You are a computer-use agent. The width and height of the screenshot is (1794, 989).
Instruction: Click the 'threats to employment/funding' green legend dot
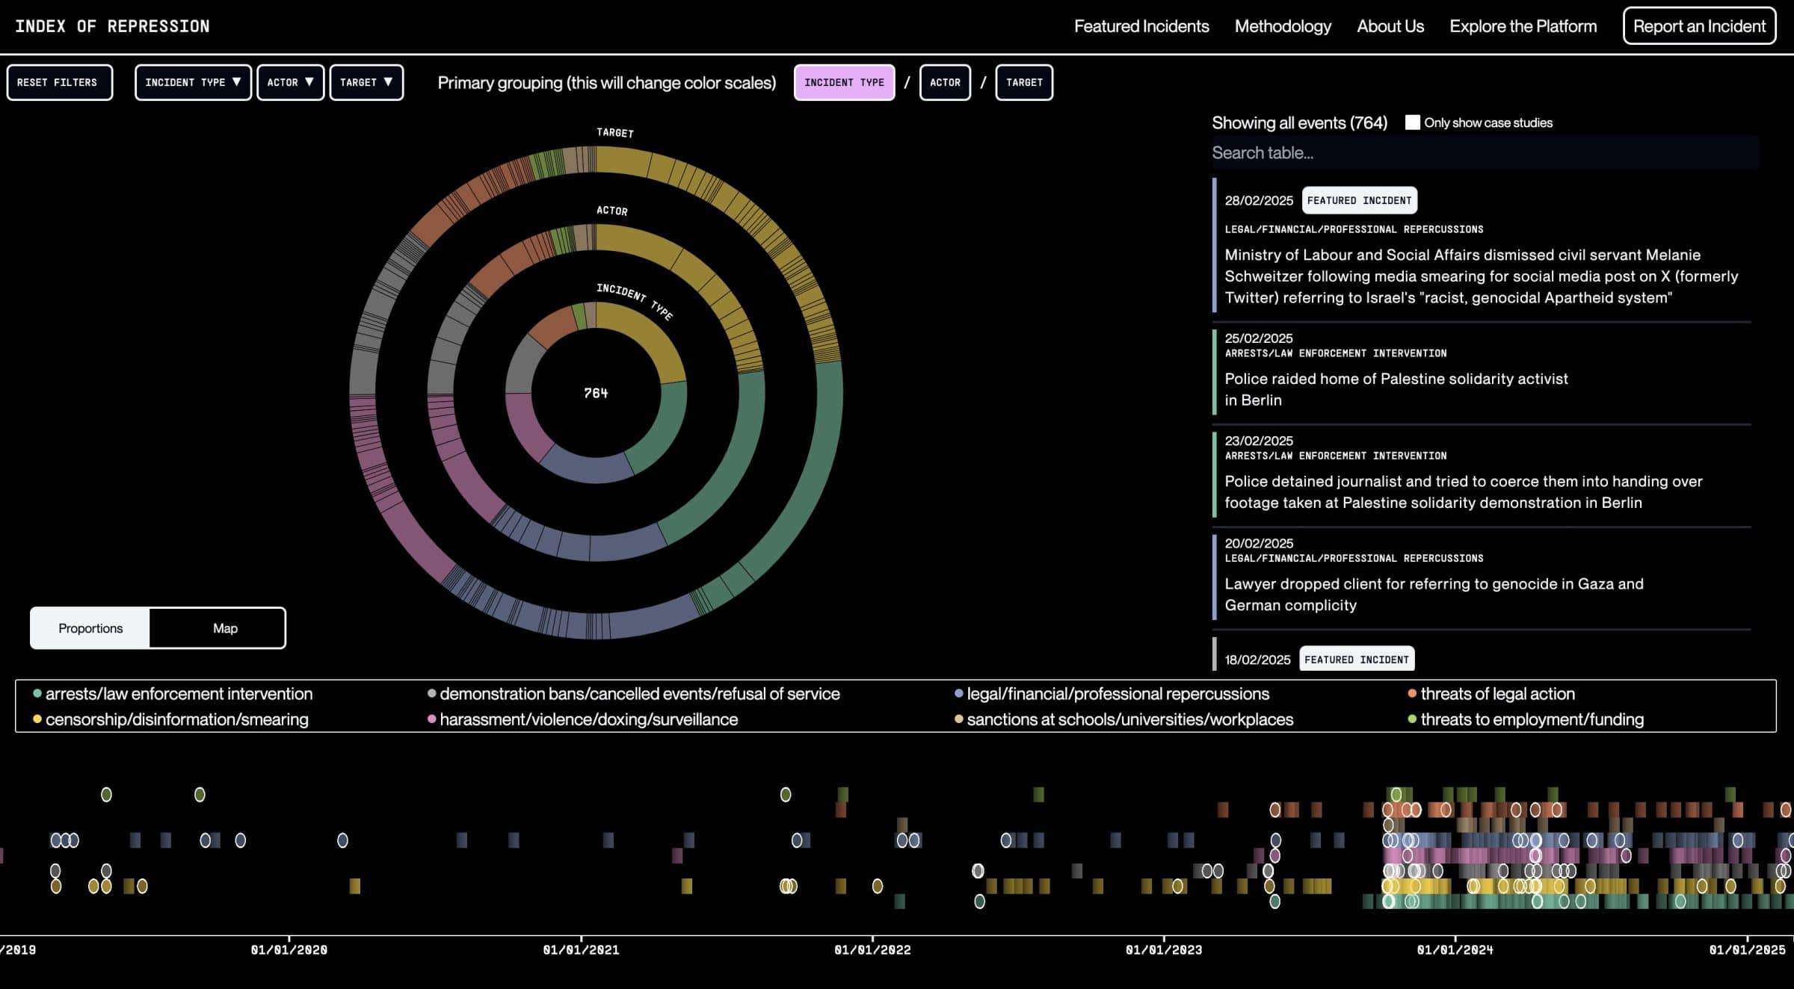click(x=1412, y=719)
